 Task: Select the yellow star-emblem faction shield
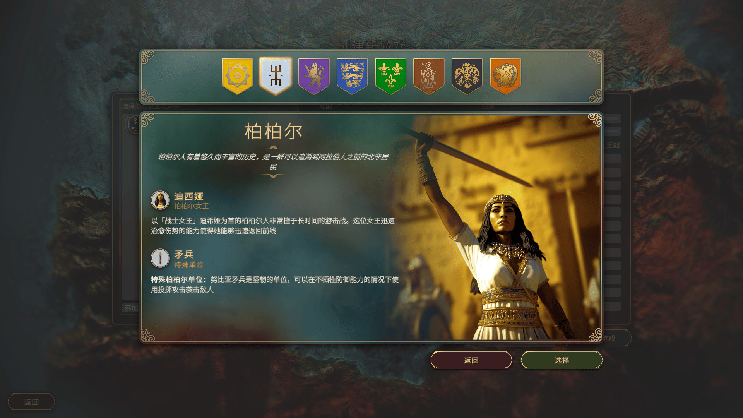(x=237, y=76)
